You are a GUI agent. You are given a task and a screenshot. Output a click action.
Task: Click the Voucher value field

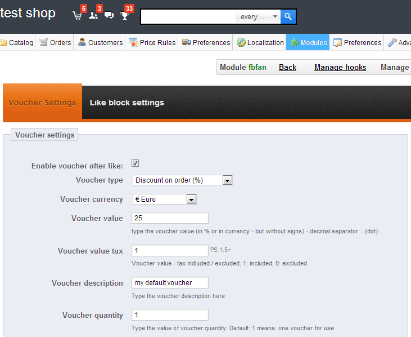170,218
